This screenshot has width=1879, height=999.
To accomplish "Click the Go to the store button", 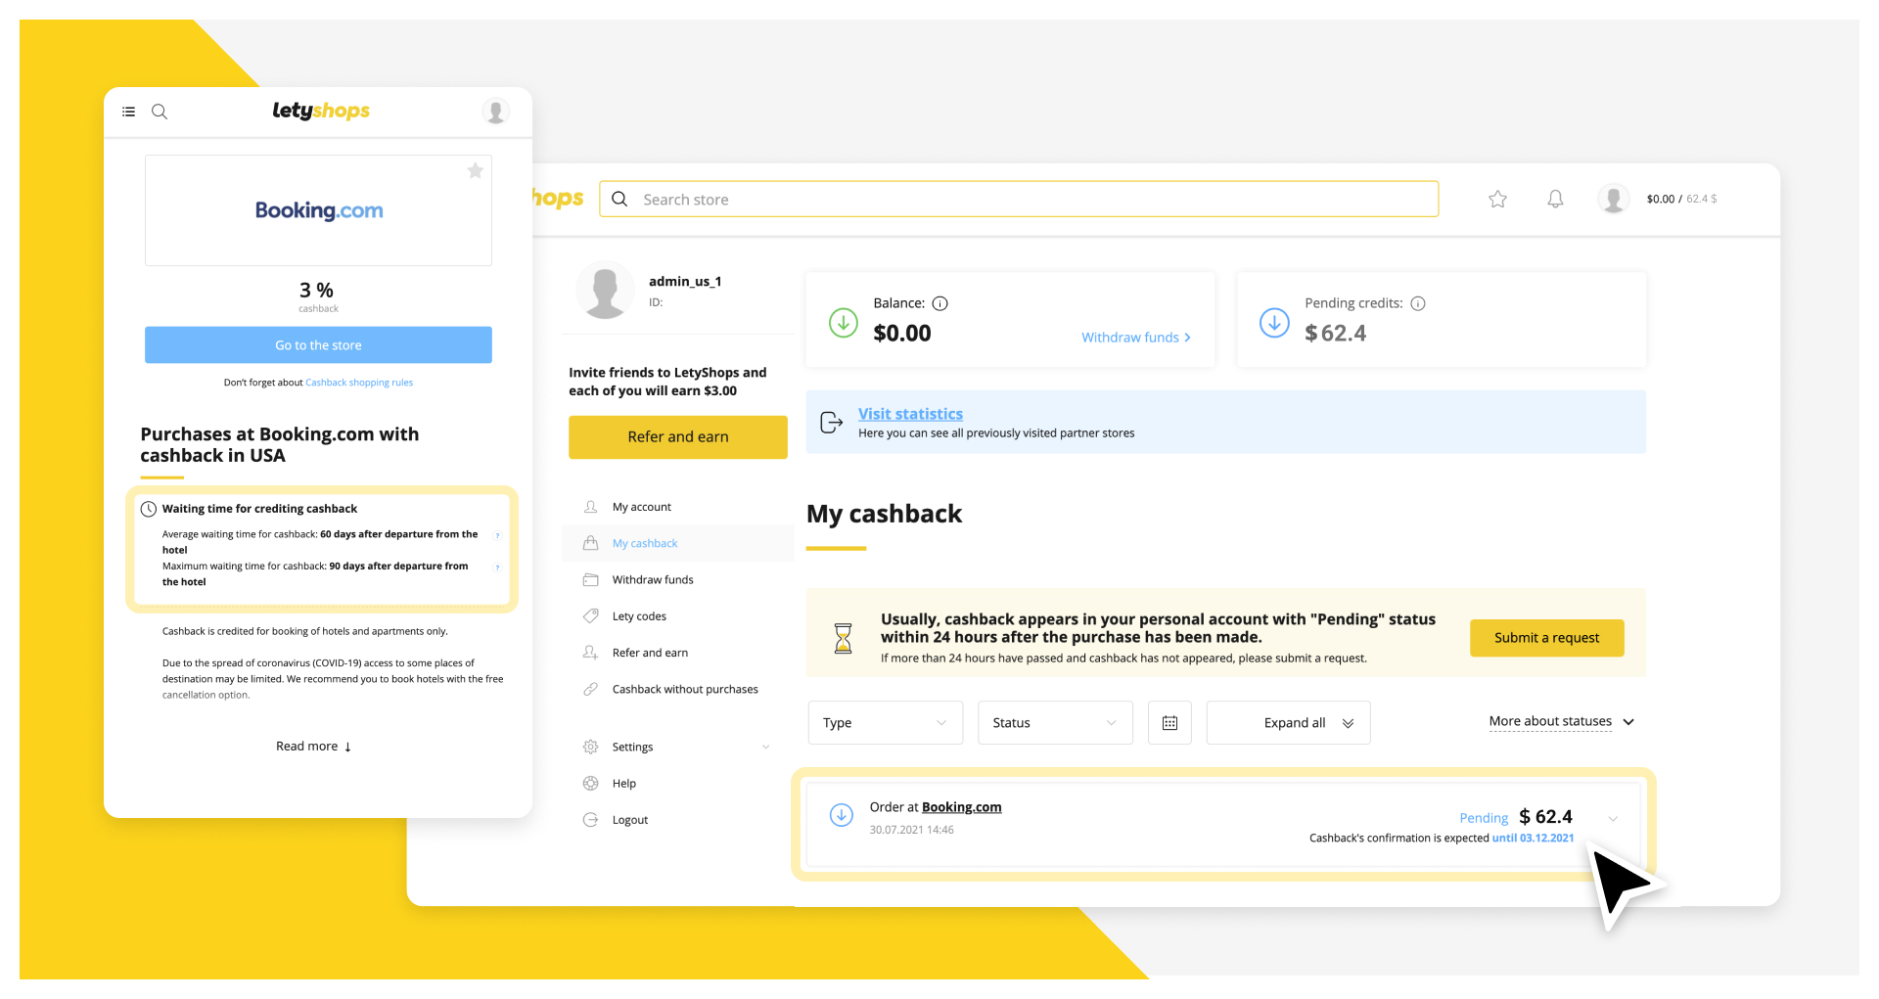I will point(318,345).
